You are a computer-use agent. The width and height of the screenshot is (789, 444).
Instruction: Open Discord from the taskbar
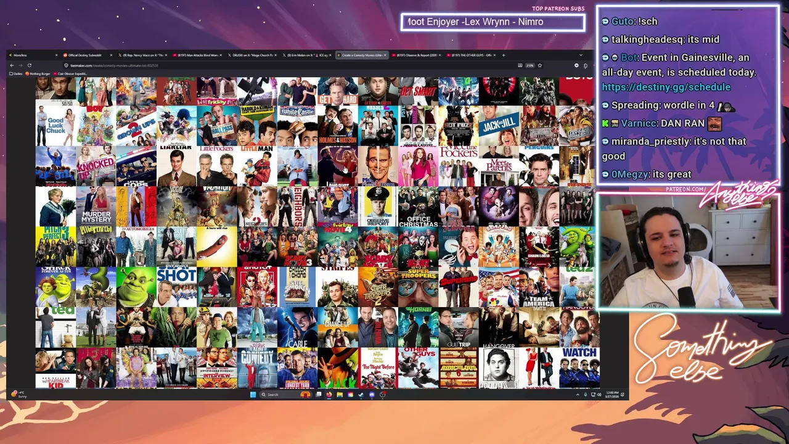click(x=372, y=395)
